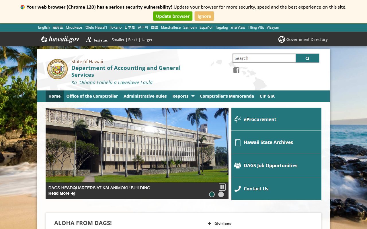Screen dimensions: 367x229
Task: Select the 日本語 language link
Action: pyautogui.click(x=130, y=27)
